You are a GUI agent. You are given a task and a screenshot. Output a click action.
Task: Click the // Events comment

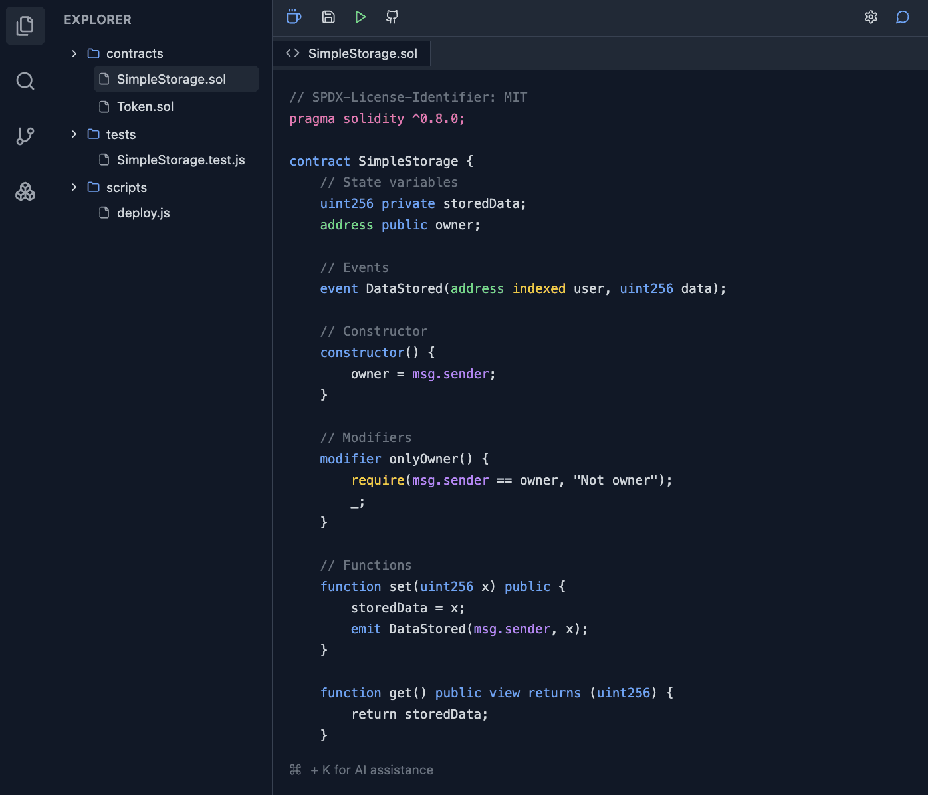coord(354,267)
